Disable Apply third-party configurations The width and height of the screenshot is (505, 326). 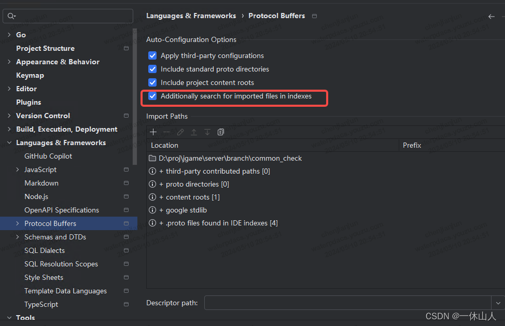[x=152, y=55]
